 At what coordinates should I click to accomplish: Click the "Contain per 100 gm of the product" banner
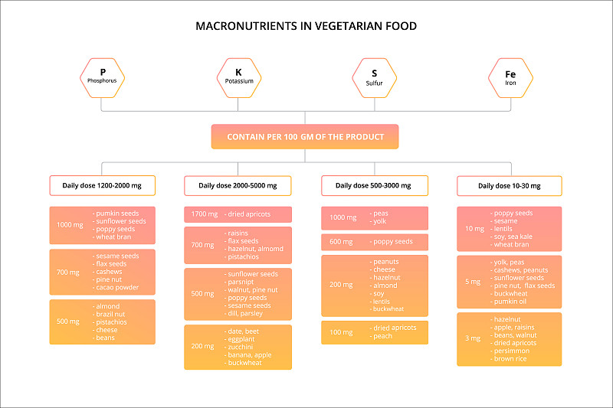(306, 137)
